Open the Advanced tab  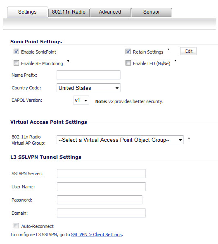point(110,12)
